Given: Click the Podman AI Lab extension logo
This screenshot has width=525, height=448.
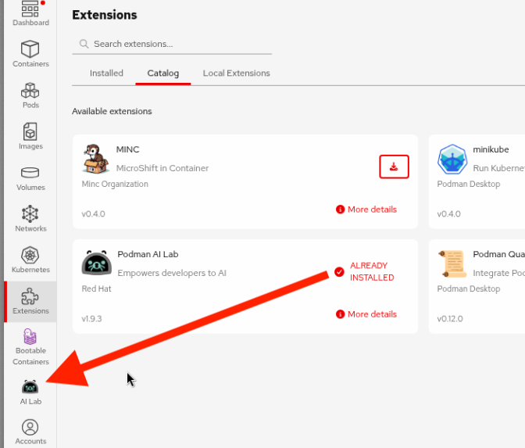Looking at the screenshot, I should click(96, 264).
